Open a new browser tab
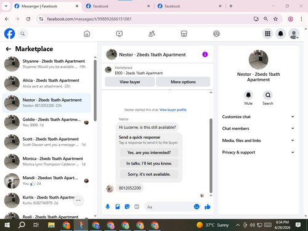This screenshot has width=308, height=231. click(231, 6)
